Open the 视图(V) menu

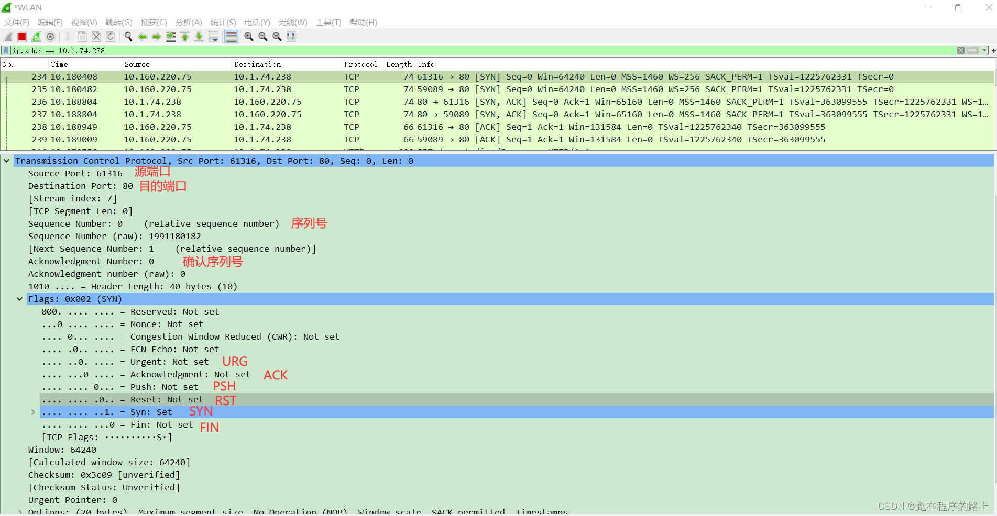(x=84, y=23)
